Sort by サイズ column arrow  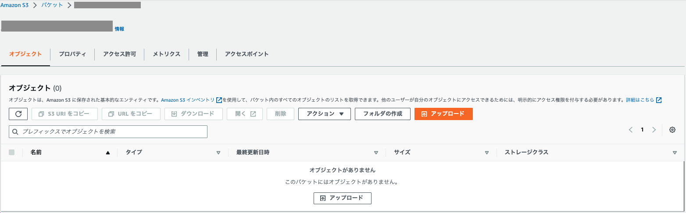click(487, 153)
